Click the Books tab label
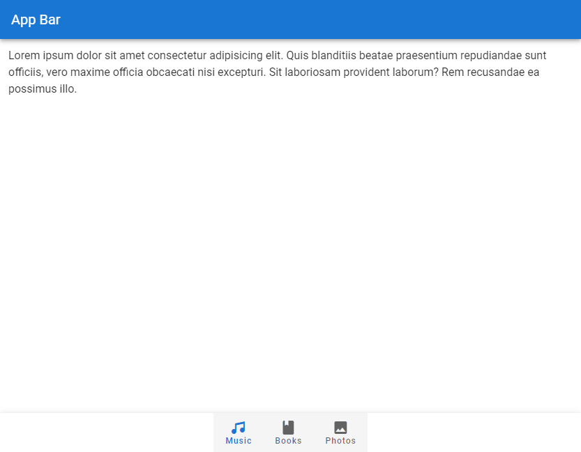Image resolution: width=581 pixels, height=452 pixels. point(288,441)
